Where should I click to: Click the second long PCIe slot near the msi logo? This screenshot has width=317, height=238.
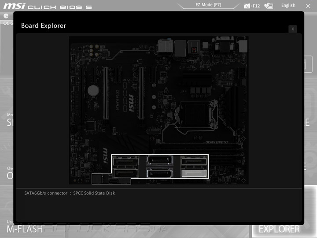point(141,93)
